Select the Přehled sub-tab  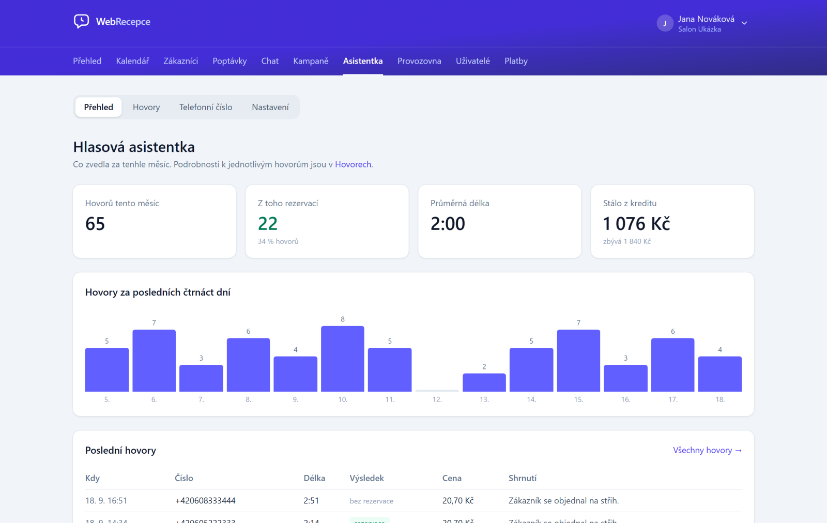pyautogui.click(x=99, y=107)
